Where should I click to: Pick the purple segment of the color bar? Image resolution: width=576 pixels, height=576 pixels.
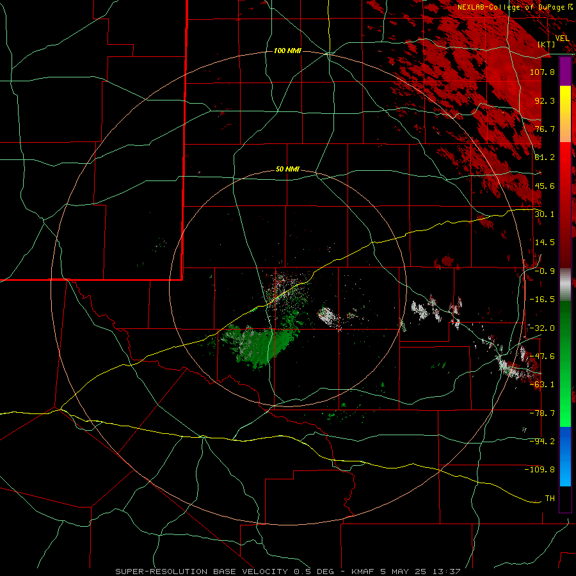pyautogui.click(x=565, y=71)
